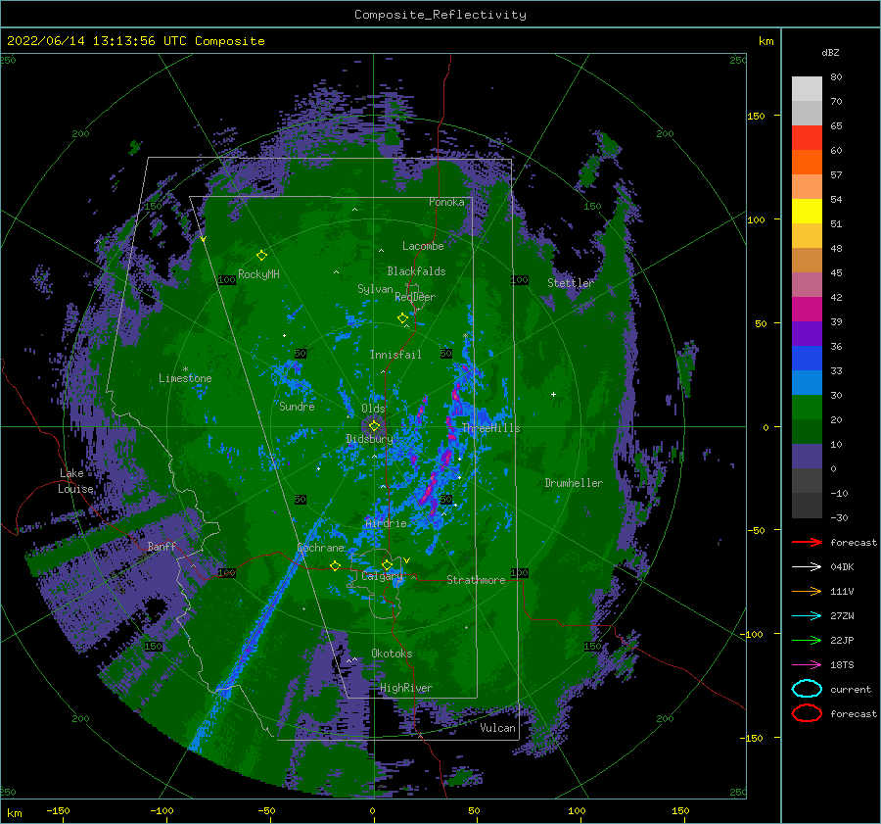Pick the bright green swatch below 30 dBZ
This screenshot has height=824, width=881.
pos(807,407)
